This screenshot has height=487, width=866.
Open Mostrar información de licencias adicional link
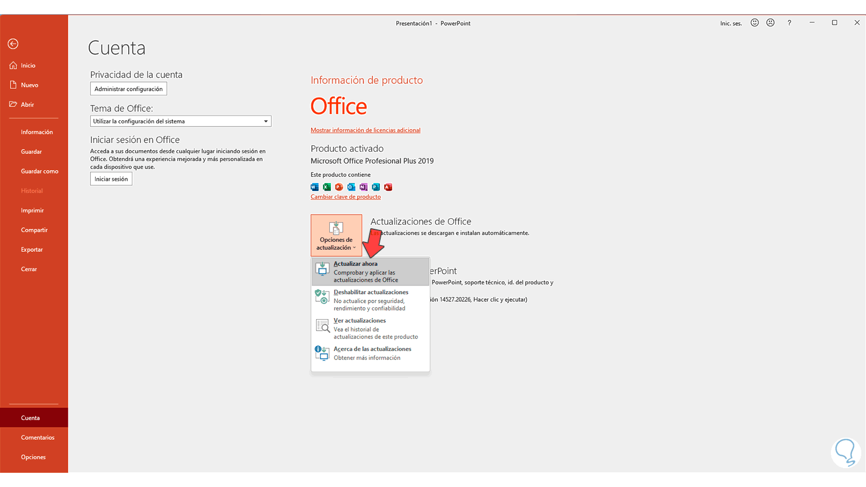coord(366,130)
